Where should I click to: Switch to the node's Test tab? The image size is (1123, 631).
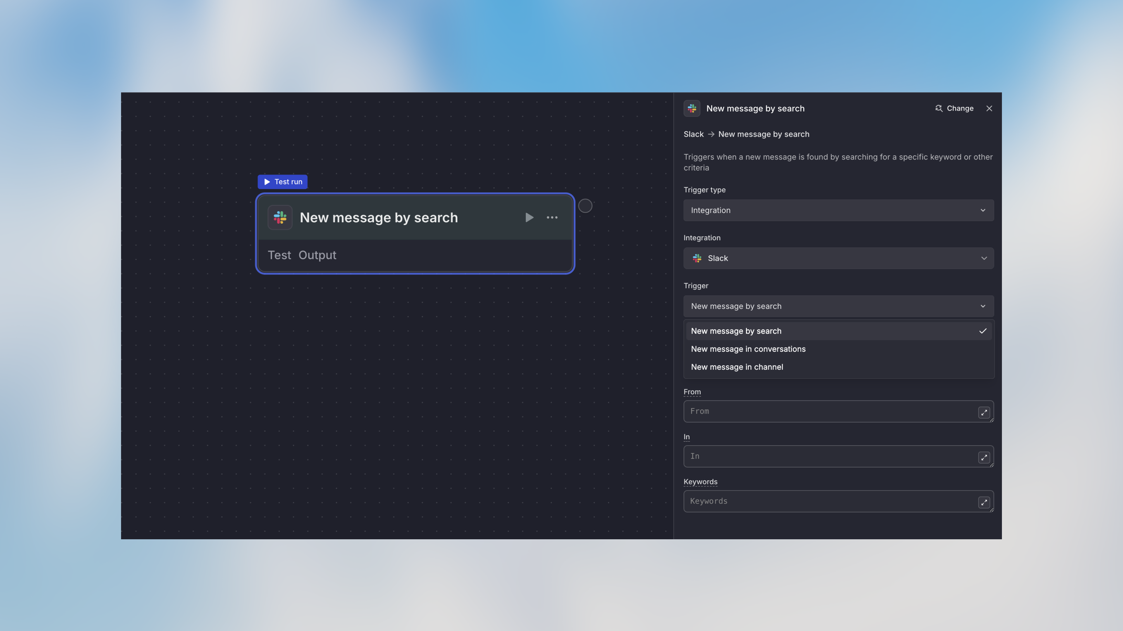279,255
